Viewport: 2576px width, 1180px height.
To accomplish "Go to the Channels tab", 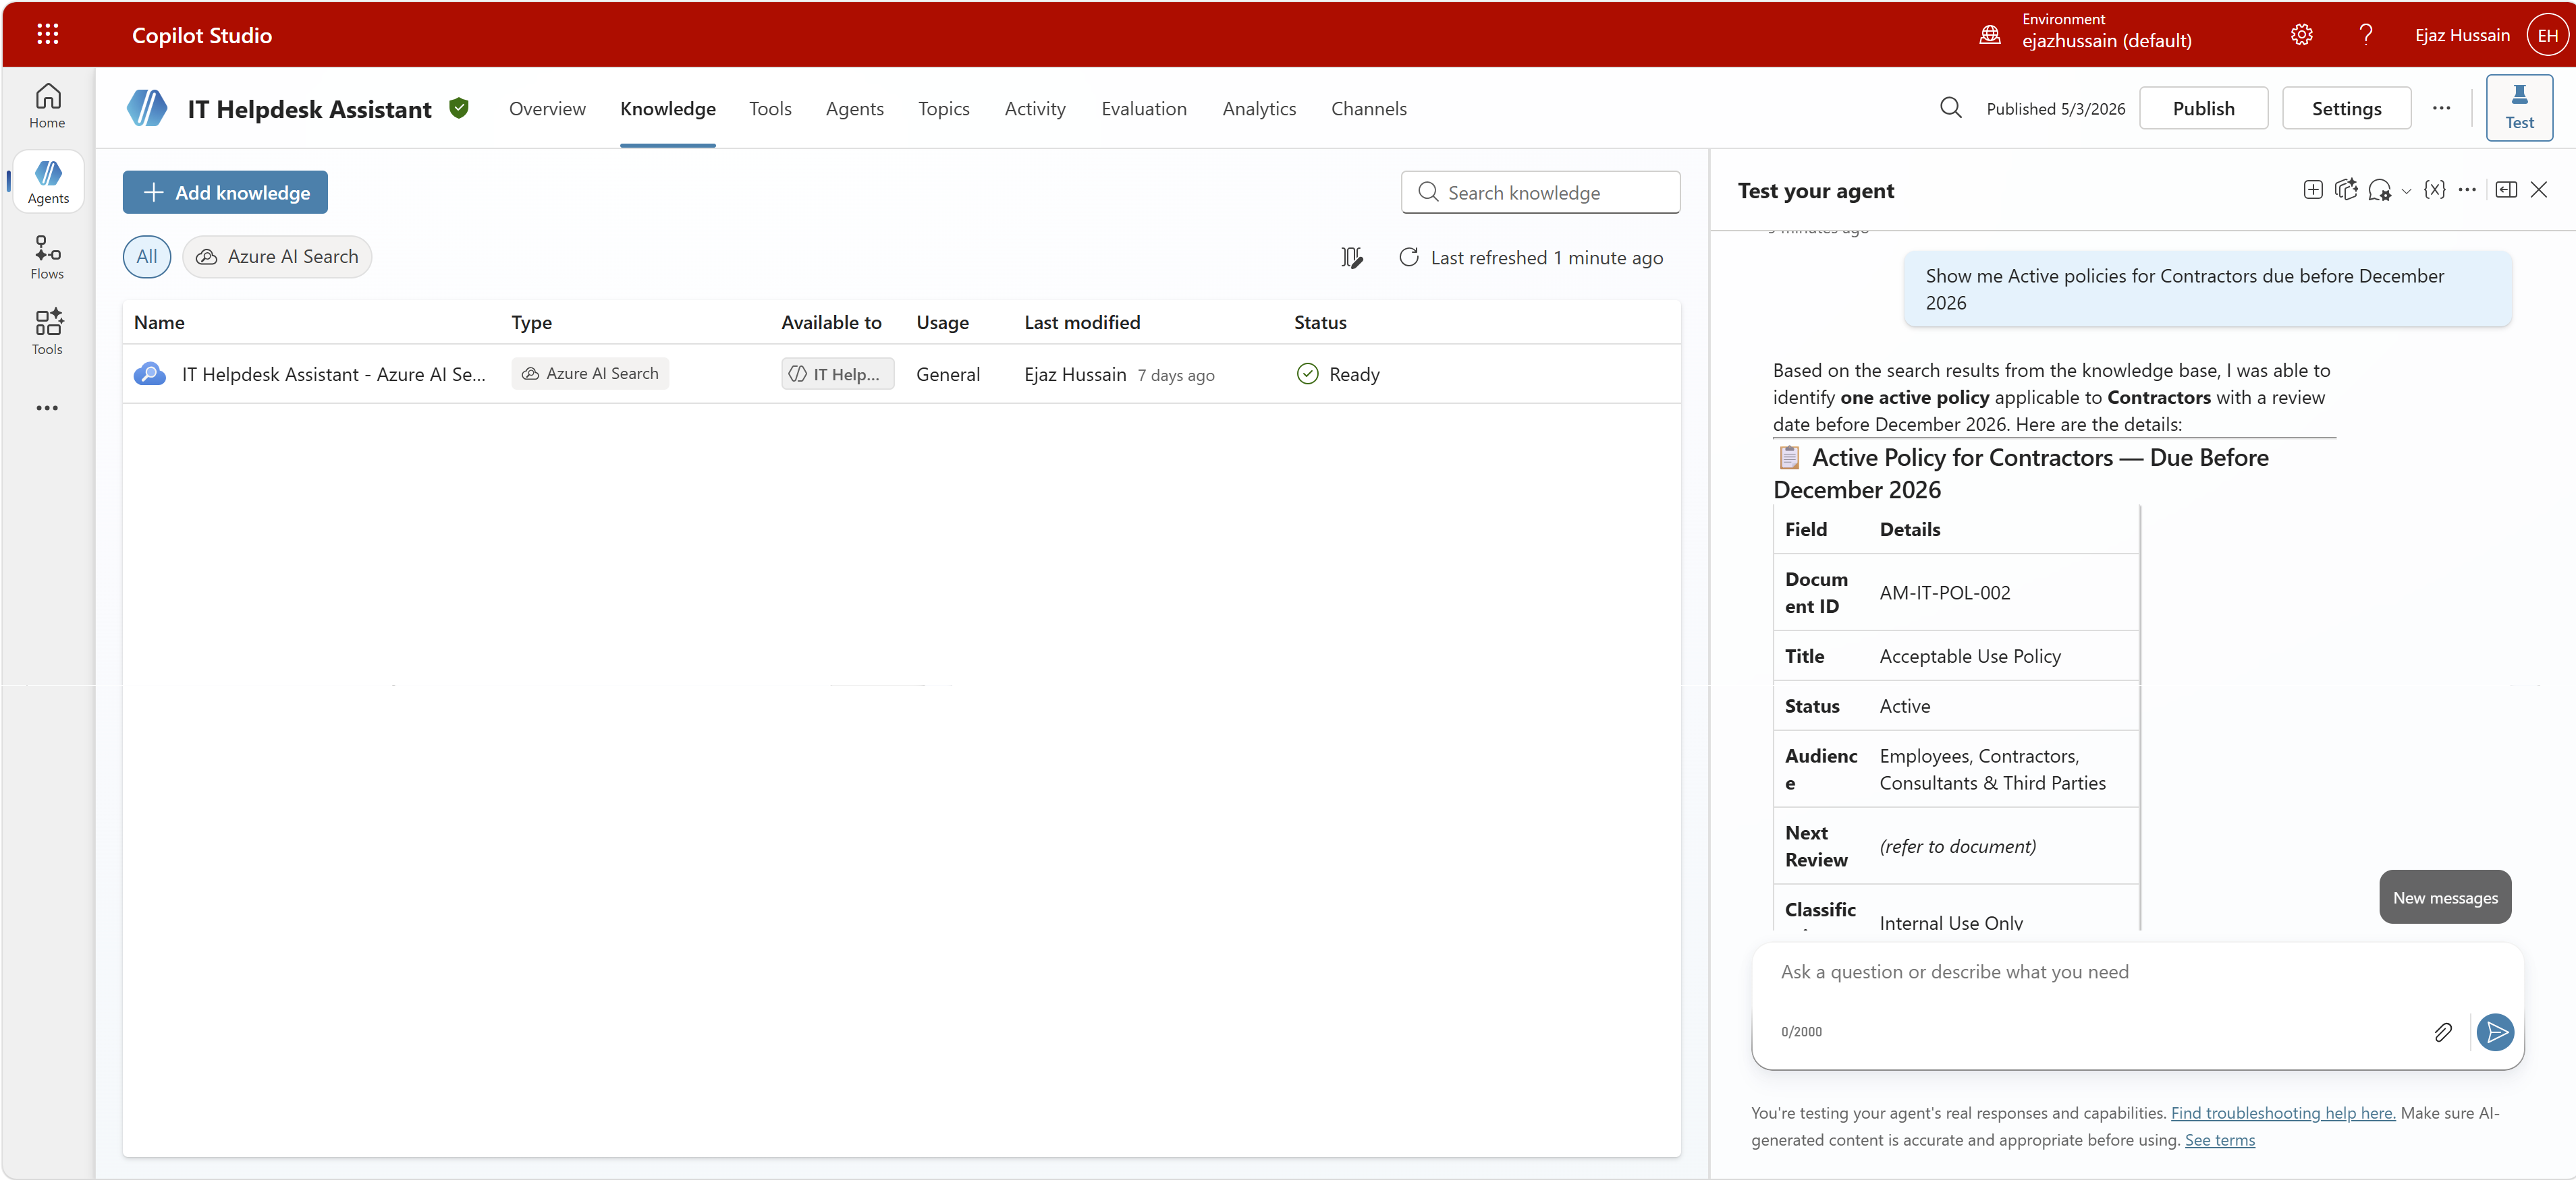I will coord(1368,108).
